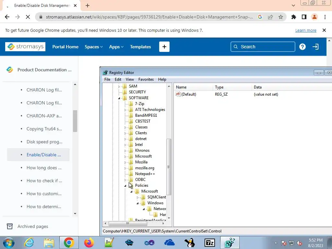Dismiss the Chrome update notification bar
332x249 pixels.
(x=324, y=30)
